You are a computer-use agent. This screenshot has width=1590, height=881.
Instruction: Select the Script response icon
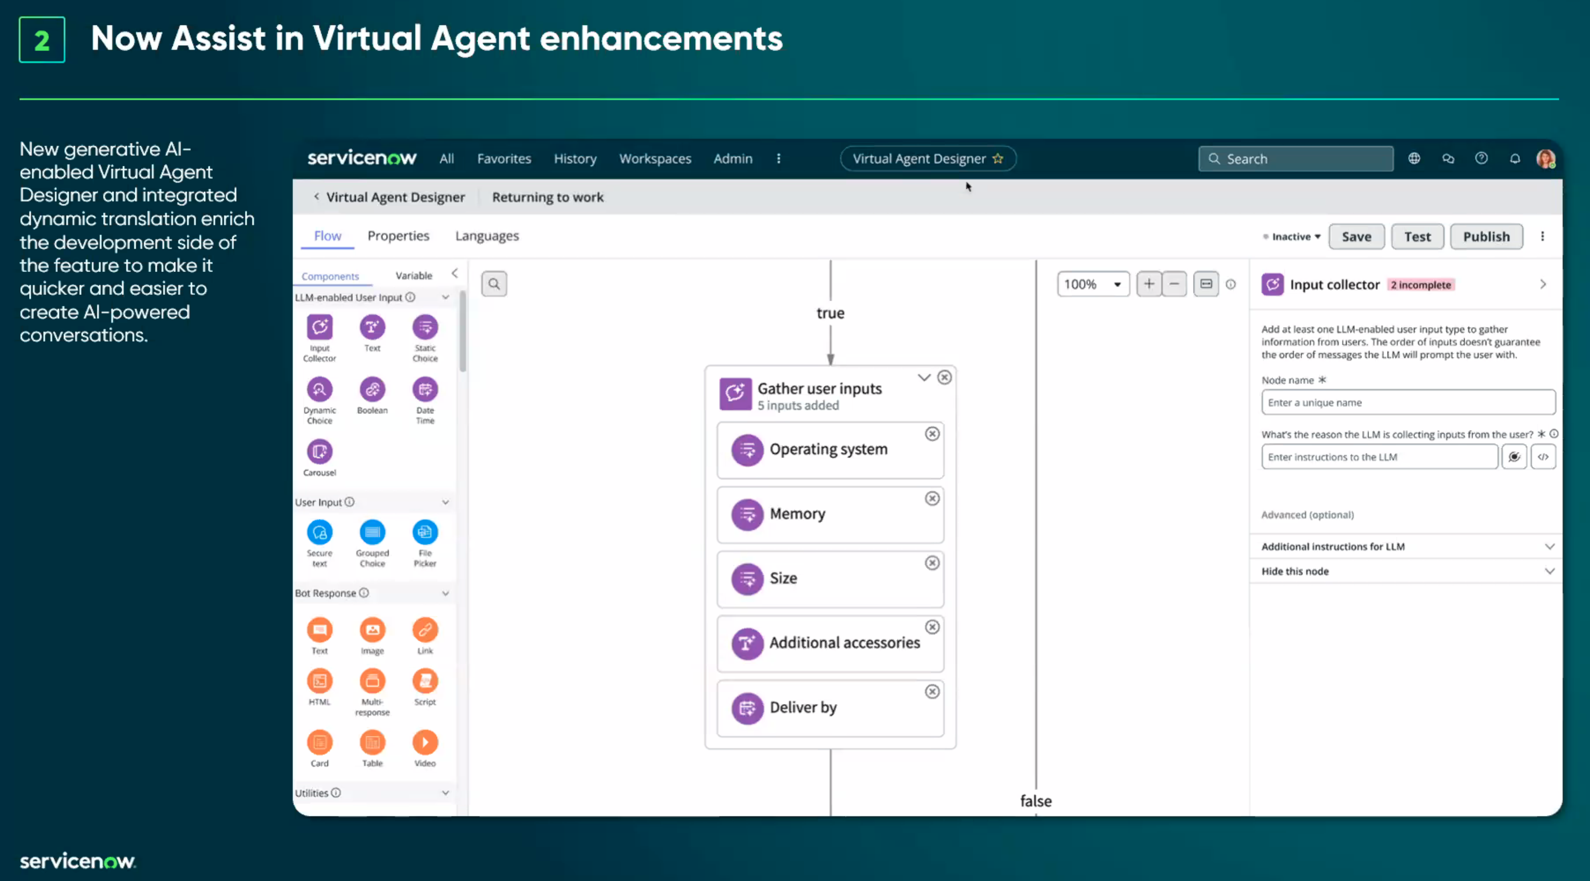[x=425, y=681]
